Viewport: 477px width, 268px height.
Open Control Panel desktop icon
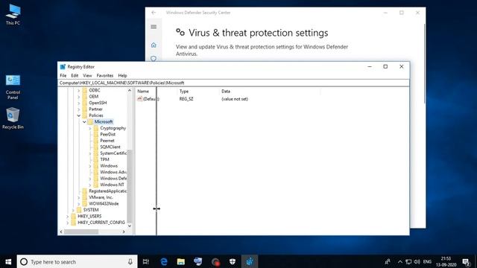point(13,87)
